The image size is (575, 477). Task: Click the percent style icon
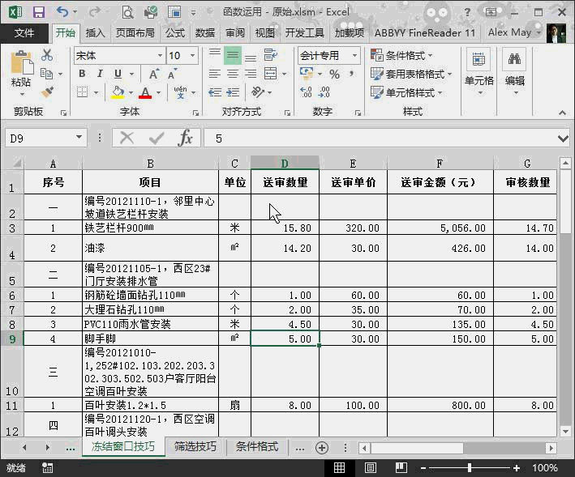click(334, 74)
